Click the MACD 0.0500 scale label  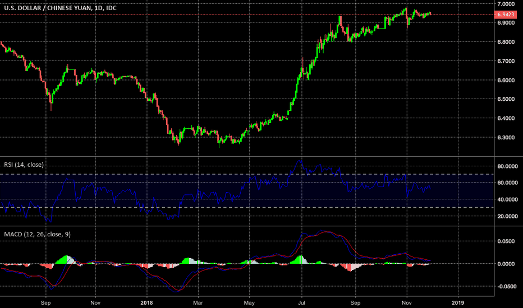(506, 241)
